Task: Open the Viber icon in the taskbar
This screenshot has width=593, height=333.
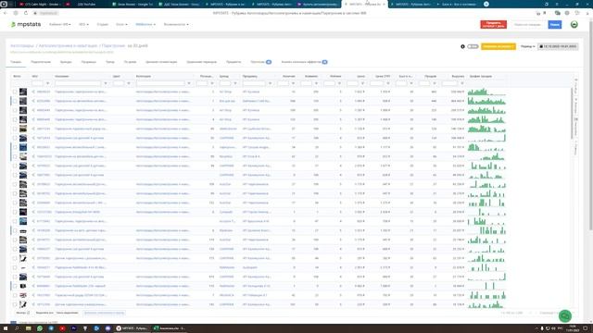Action: coord(107,328)
